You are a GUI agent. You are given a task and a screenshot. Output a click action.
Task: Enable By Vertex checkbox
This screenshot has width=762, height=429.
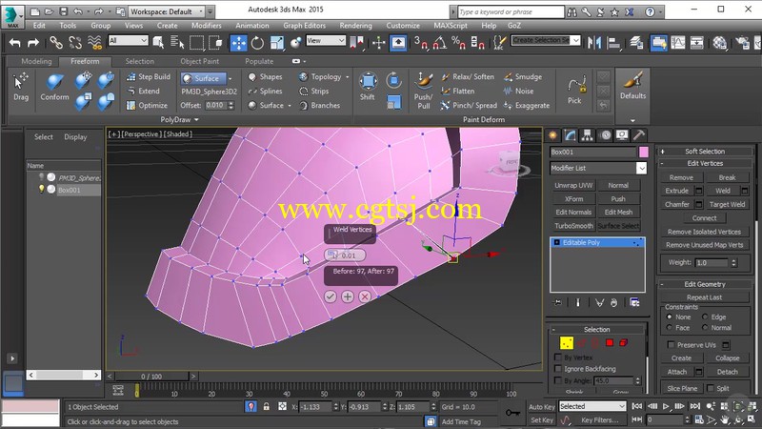(558, 357)
